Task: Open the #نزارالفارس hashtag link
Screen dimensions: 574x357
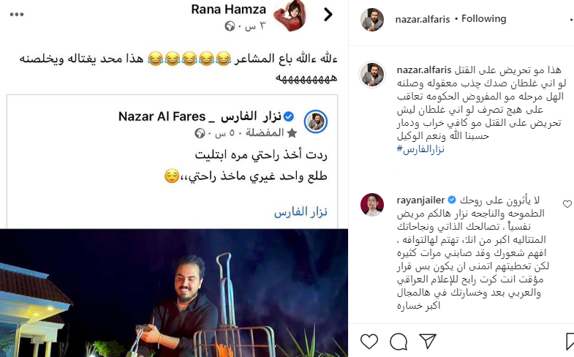Action: [420, 149]
